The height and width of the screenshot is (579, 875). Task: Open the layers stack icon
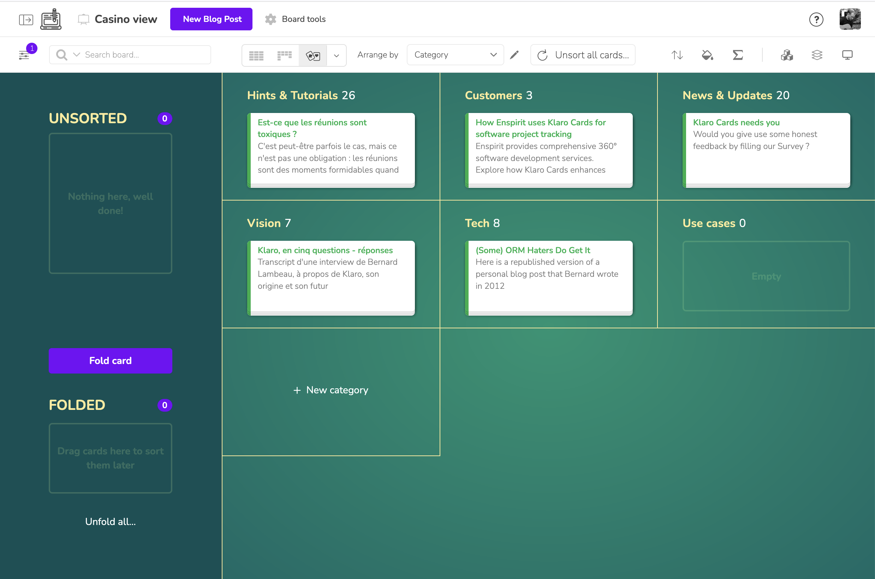pos(817,55)
